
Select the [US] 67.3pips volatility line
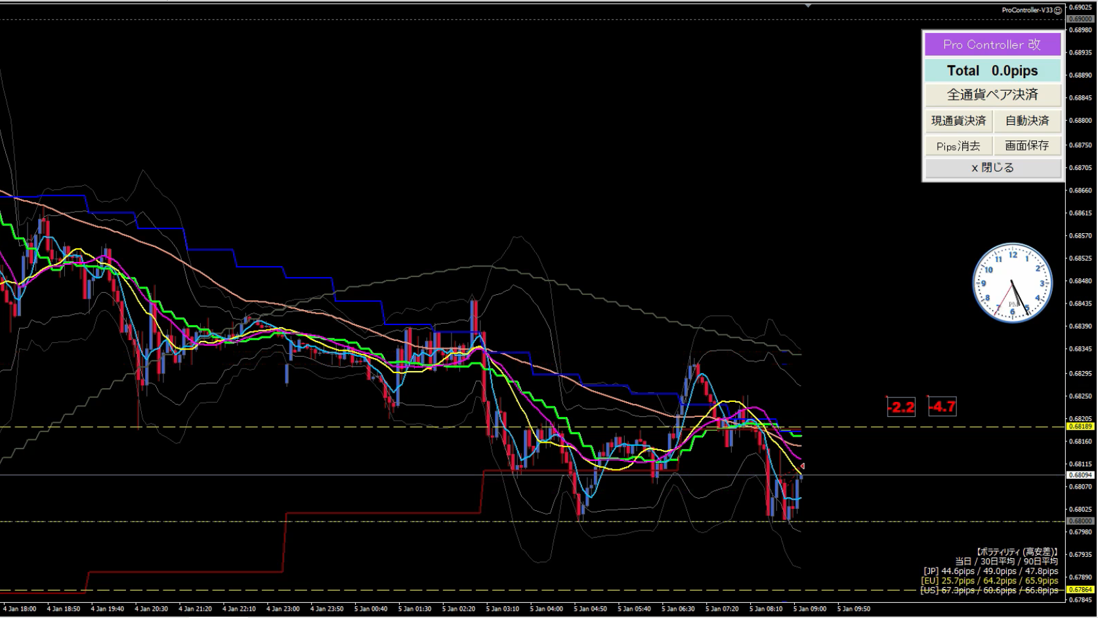pyautogui.click(x=990, y=590)
